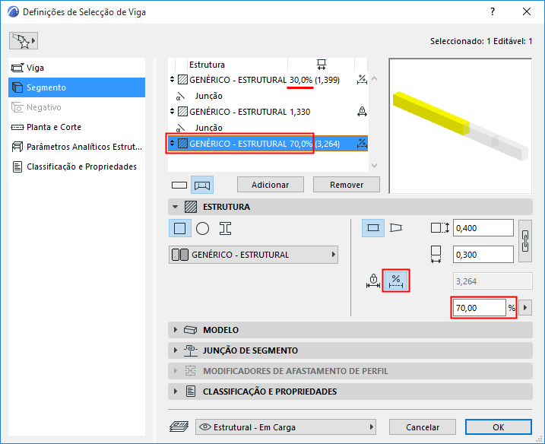Open the Planta e Corte page
Screen dimensions: 545x444
click(x=77, y=127)
